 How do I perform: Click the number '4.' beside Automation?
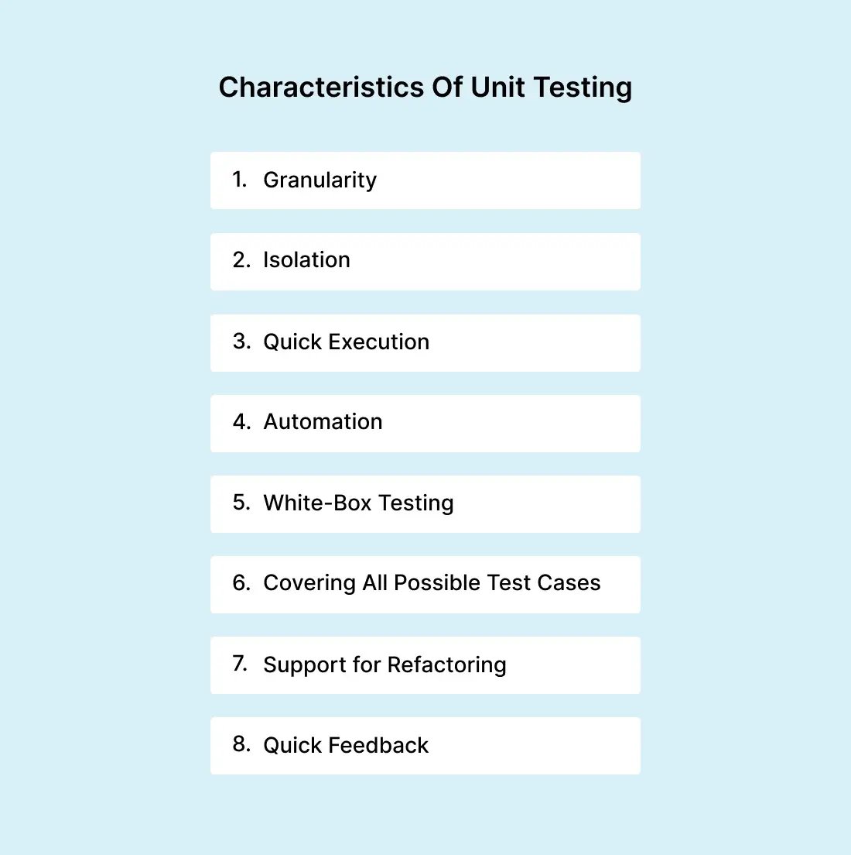click(x=241, y=422)
